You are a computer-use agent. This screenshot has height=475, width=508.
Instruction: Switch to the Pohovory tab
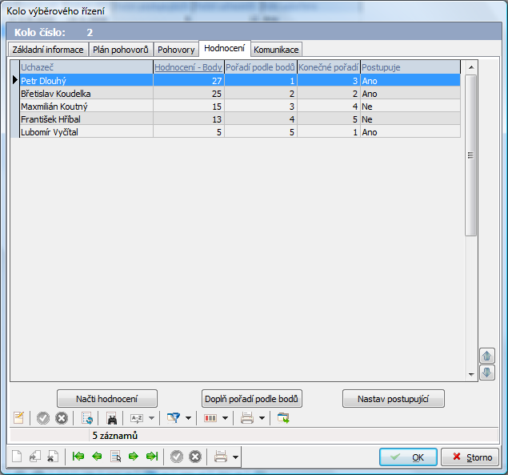click(x=175, y=50)
